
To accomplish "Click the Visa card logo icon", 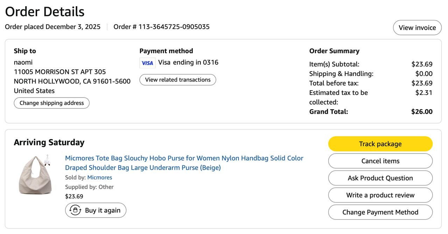I will click(x=147, y=63).
